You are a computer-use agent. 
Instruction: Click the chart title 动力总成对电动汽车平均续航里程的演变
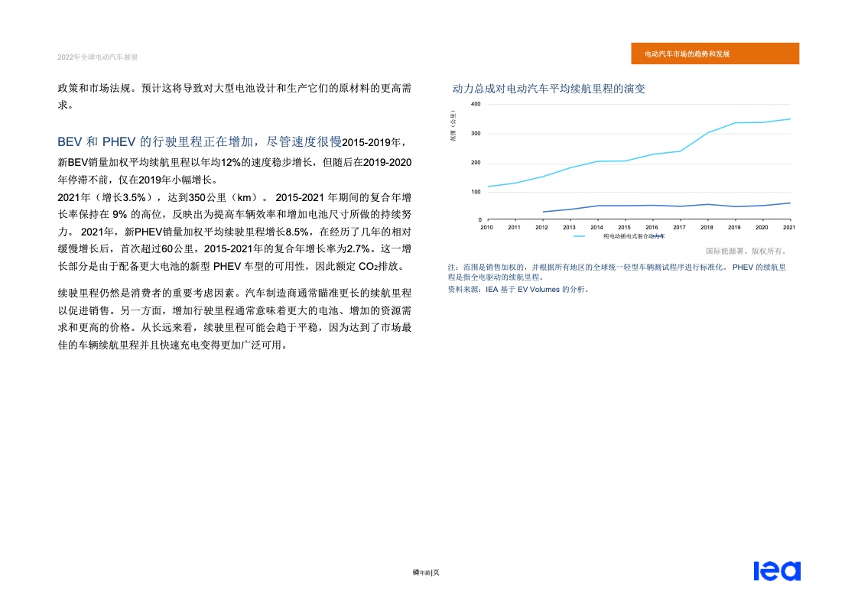pos(548,89)
